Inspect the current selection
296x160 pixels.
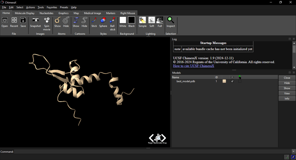171,22
